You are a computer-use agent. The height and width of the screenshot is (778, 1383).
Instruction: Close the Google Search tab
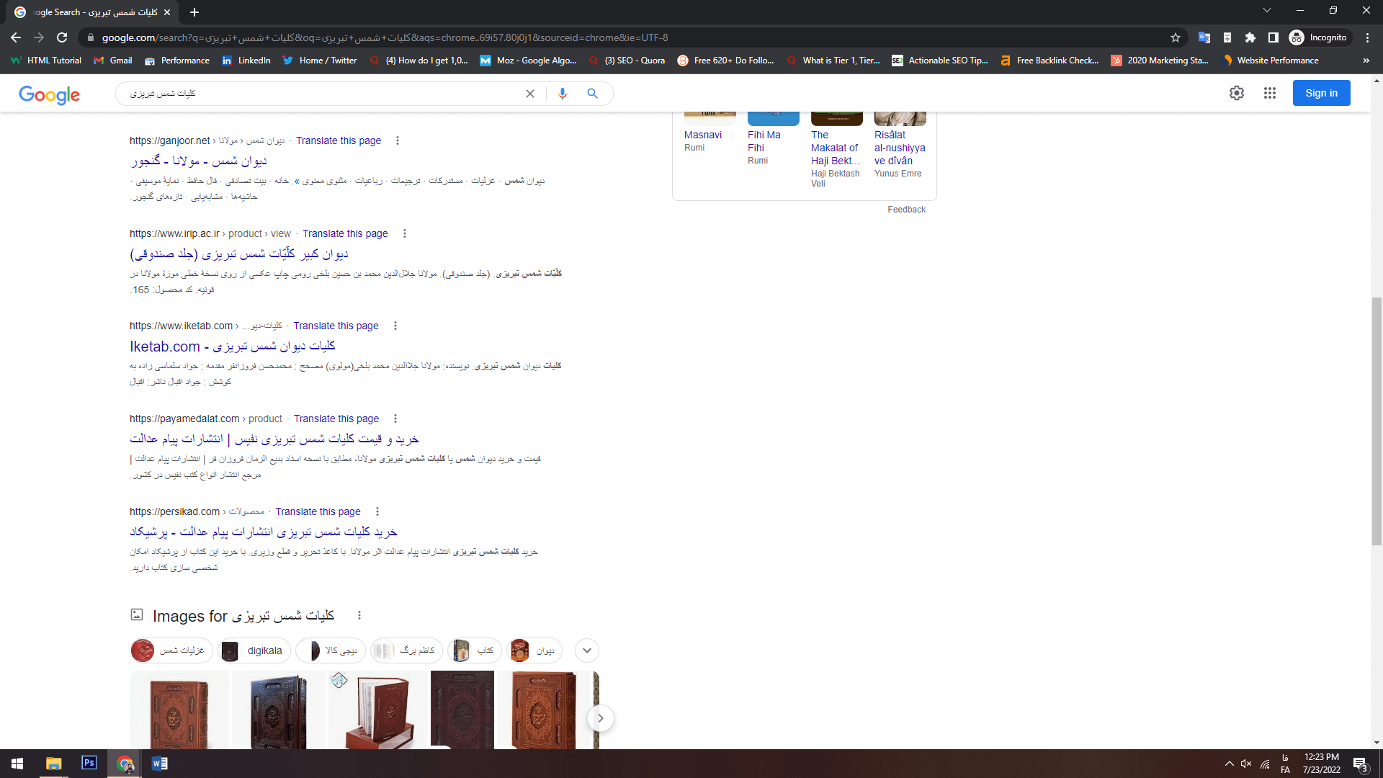tap(167, 12)
